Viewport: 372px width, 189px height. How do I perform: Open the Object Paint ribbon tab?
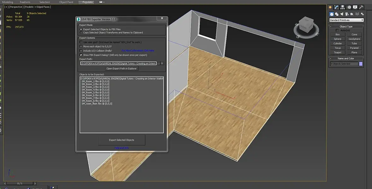(x=66, y=2)
